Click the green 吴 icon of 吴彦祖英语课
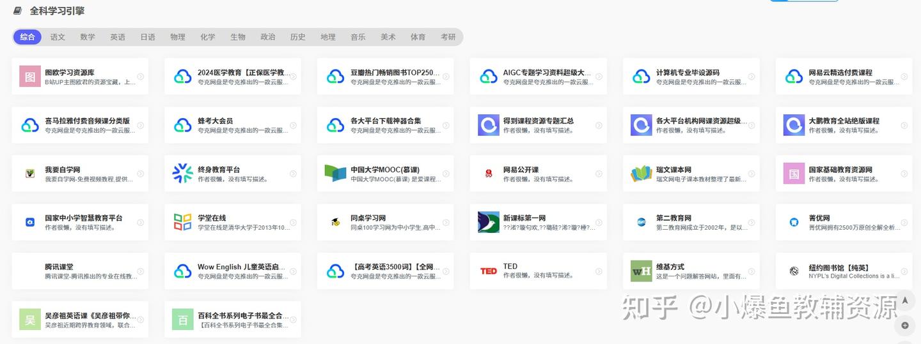921x344 pixels. [x=30, y=320]
